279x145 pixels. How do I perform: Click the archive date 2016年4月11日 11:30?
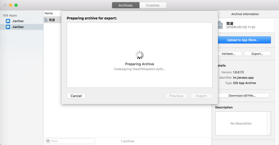[241, 27]
